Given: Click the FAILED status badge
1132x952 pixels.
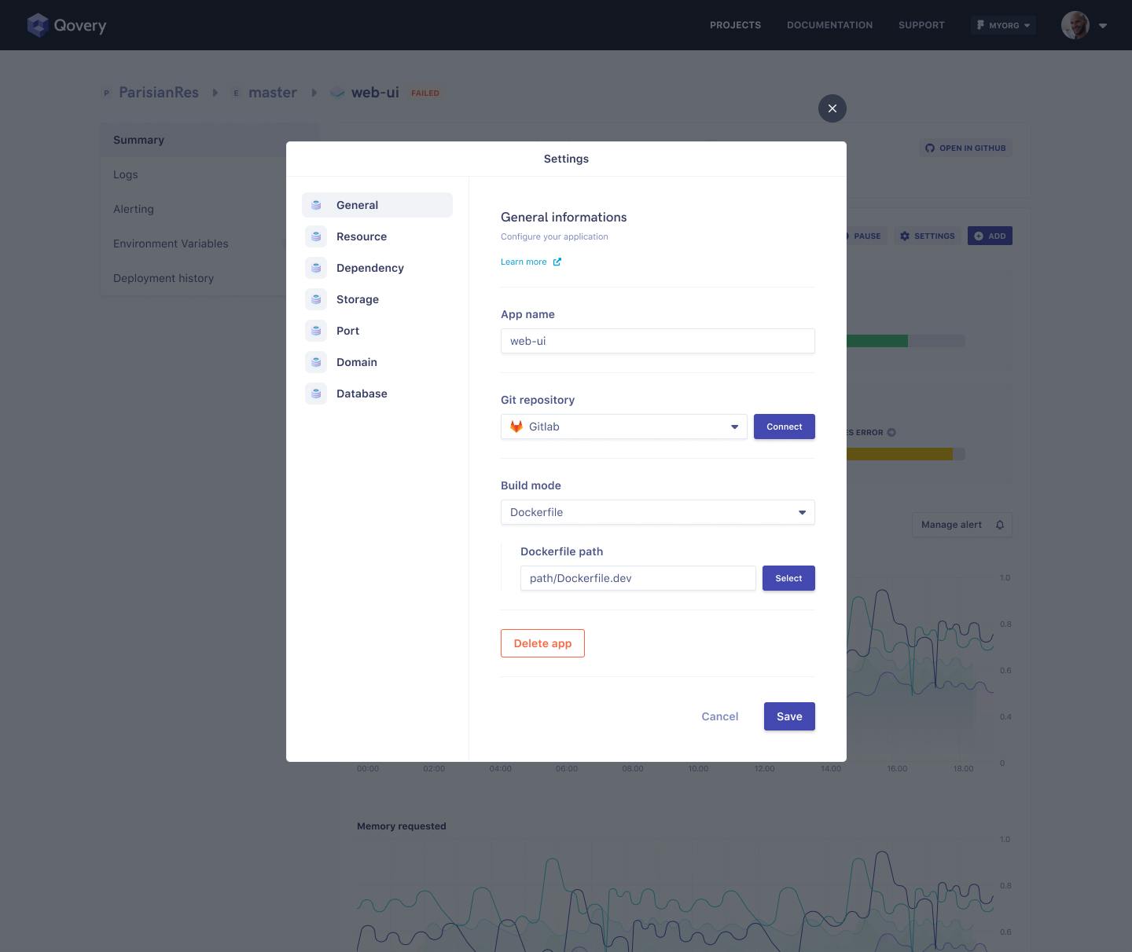Looking at the screenshot, I should coord(425,93).
